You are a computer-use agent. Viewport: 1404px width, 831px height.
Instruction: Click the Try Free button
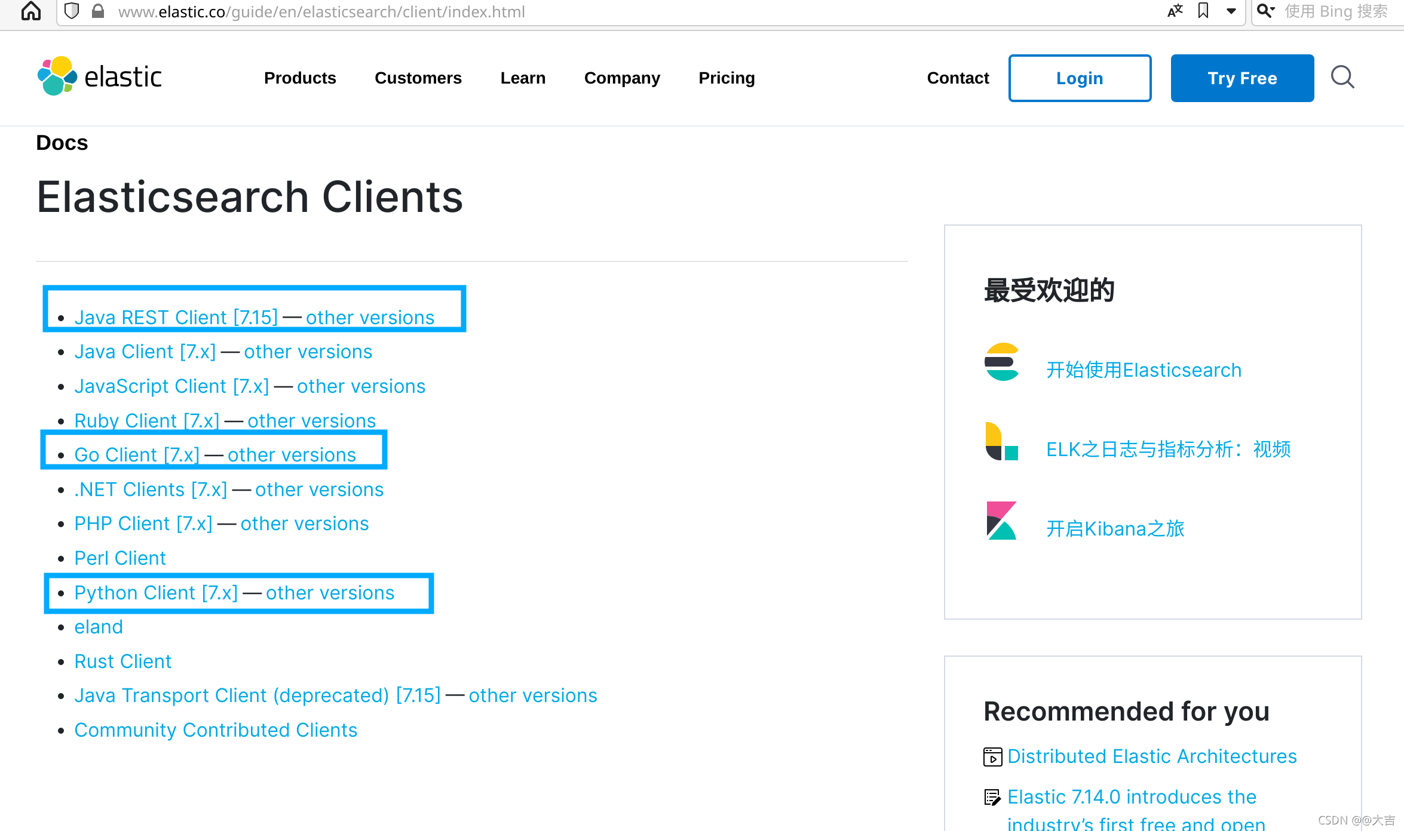coord(1242,78)
